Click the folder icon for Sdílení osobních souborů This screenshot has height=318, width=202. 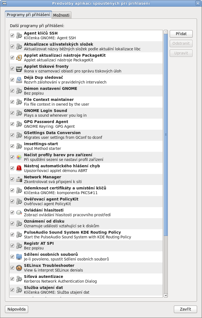pyautogui.click(x=19, y=257)
